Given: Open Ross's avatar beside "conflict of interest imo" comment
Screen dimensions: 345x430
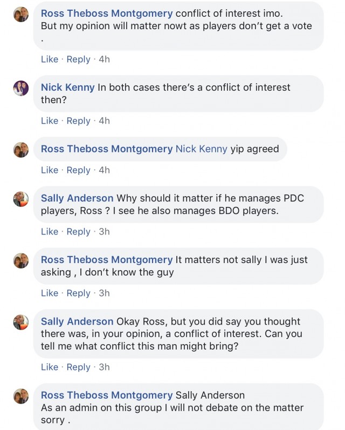Looking at the screenshot, I should (x=21, y=15).
